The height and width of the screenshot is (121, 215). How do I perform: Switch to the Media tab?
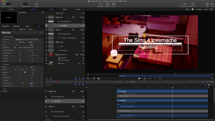pyautogui.click(x=65, y=9)
